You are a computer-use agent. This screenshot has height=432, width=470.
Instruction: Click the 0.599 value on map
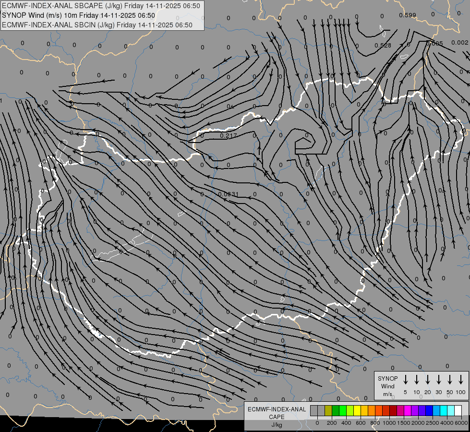(408, 15)
